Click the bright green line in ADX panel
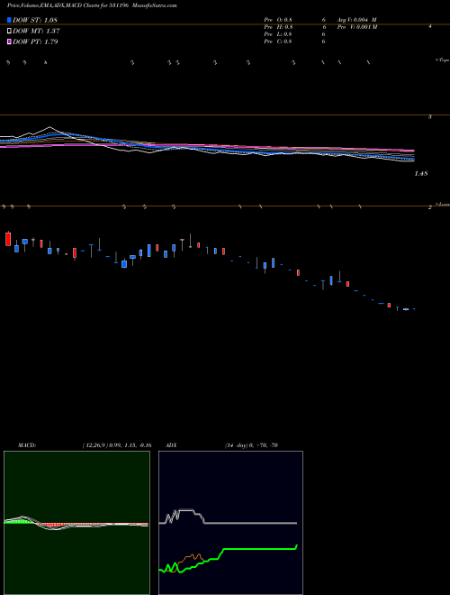This screenshot has width=450, height=595. tap(257, 549)
